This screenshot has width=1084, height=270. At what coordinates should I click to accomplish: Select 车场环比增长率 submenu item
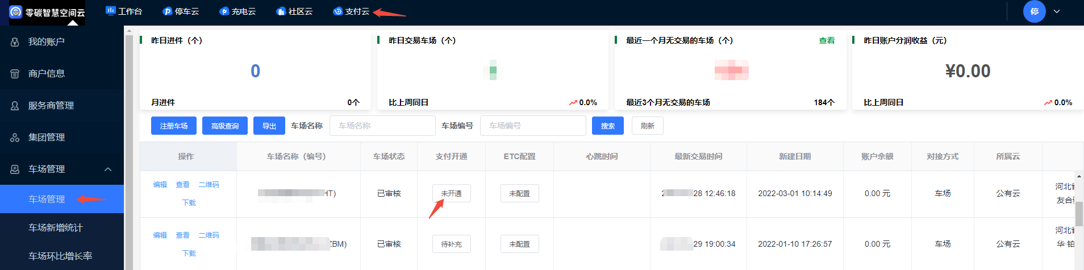(60, 256)
